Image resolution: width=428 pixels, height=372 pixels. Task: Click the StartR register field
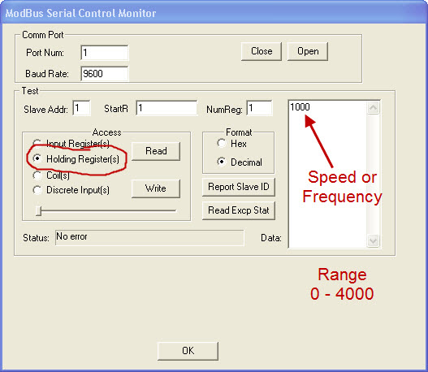[x=166, y=108]
